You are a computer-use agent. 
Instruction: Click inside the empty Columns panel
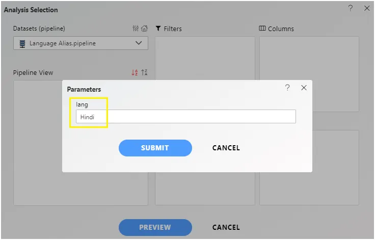pos(309,58)
